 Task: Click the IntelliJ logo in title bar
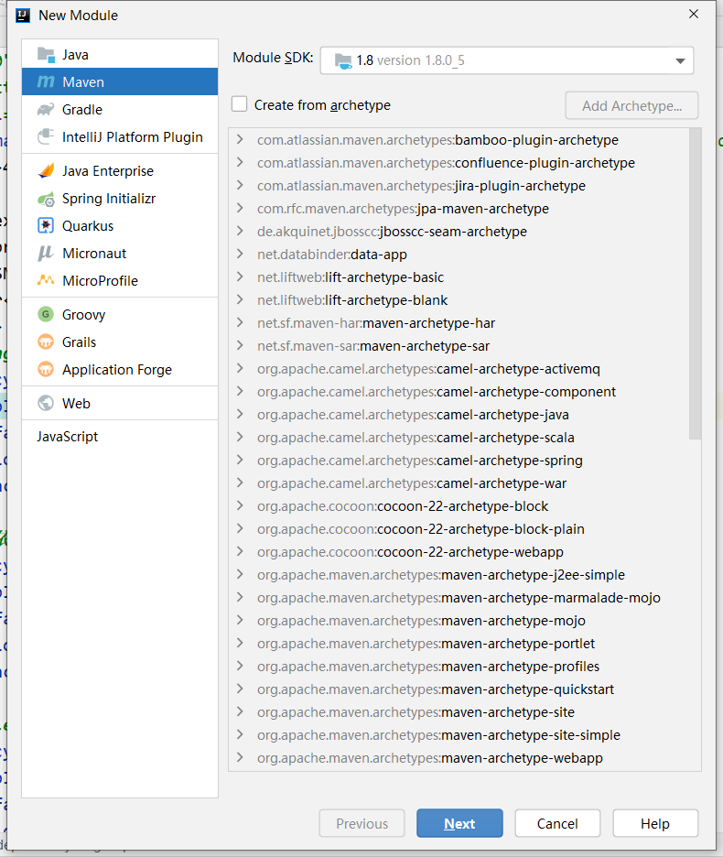pyautogui.click(x=23, y=16)
